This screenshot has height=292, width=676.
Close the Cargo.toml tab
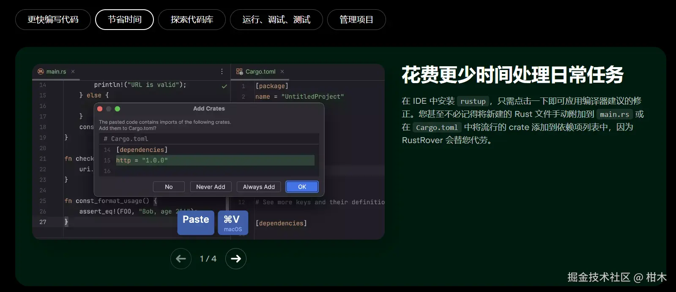pos(282,72)
